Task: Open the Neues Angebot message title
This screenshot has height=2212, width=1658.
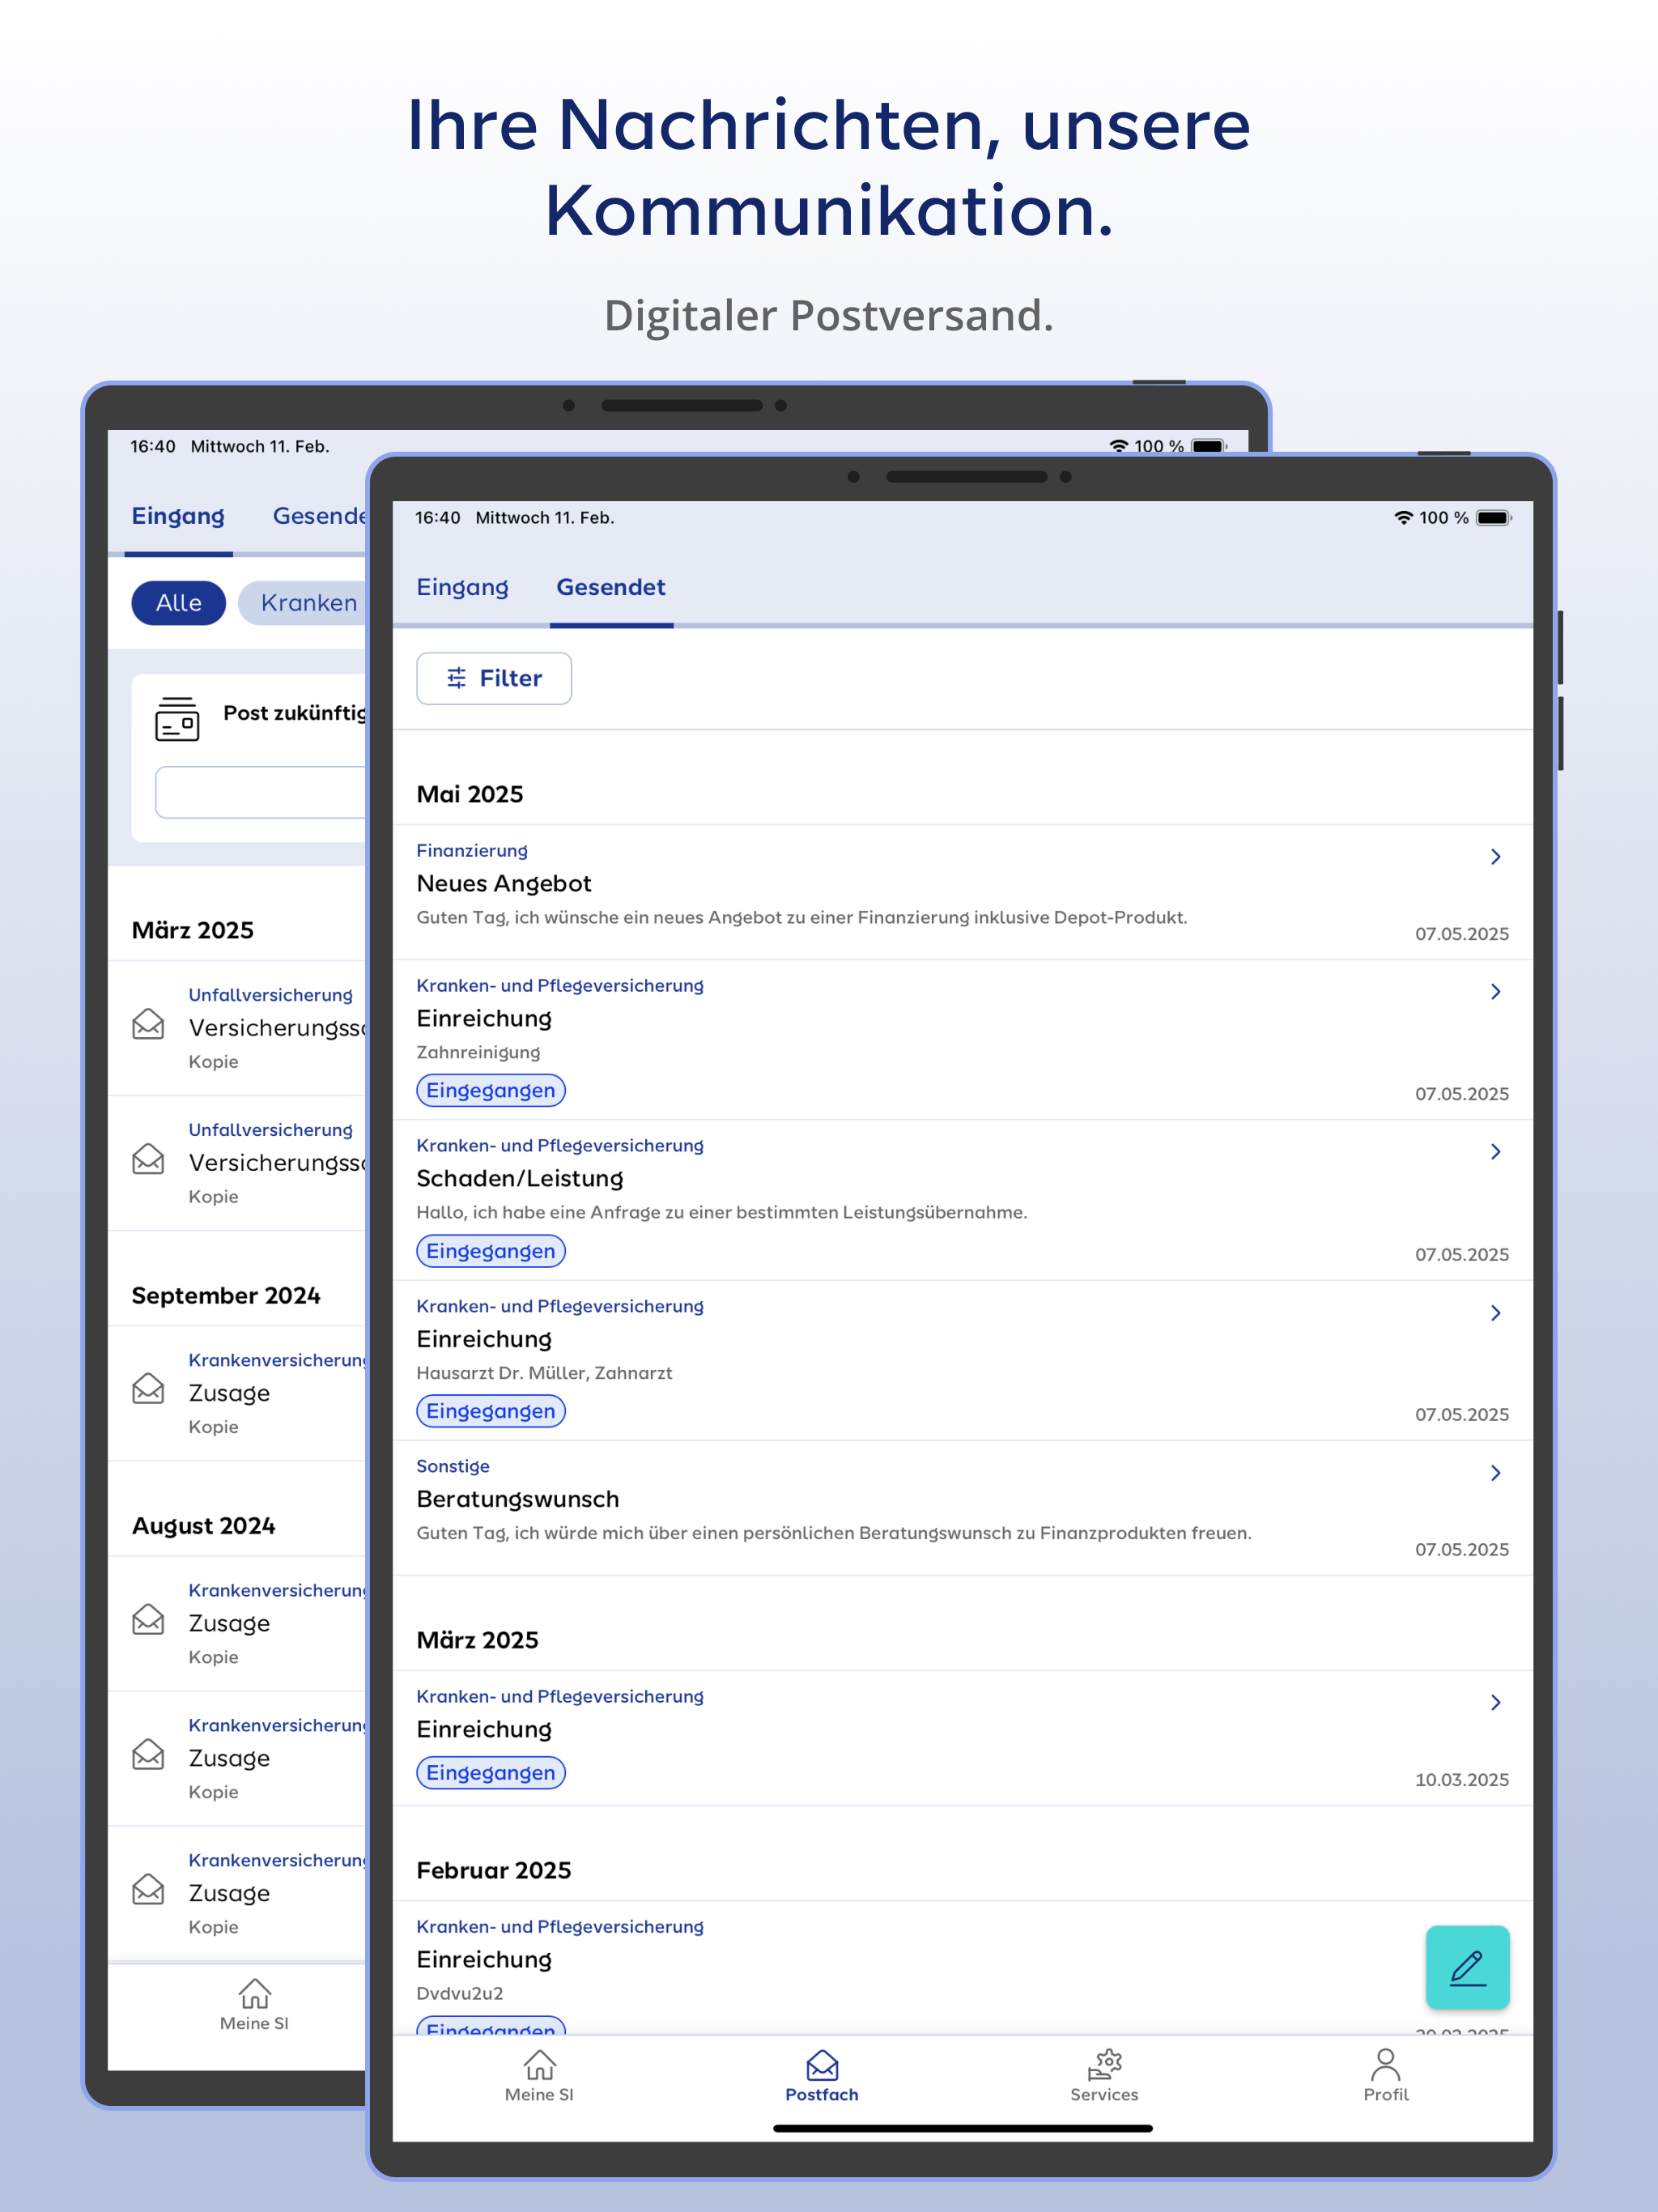Action: pyautogui.click(x=503, y=883)
